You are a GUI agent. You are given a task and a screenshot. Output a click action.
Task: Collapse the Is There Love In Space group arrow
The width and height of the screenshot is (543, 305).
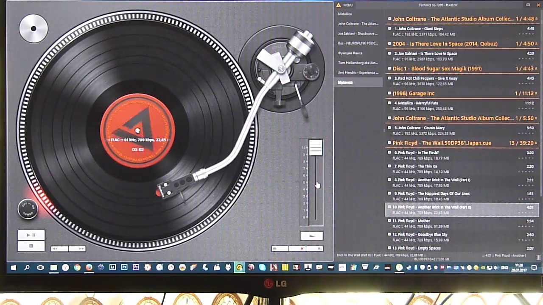point(536,44)
